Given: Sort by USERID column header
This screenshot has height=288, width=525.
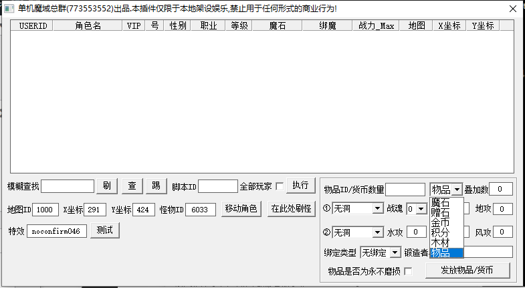Looking at the screenshot, I should [x=33, y=26].
